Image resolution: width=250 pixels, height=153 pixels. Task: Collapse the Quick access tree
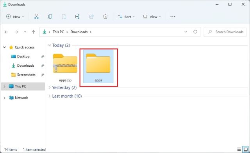[5, 47]
